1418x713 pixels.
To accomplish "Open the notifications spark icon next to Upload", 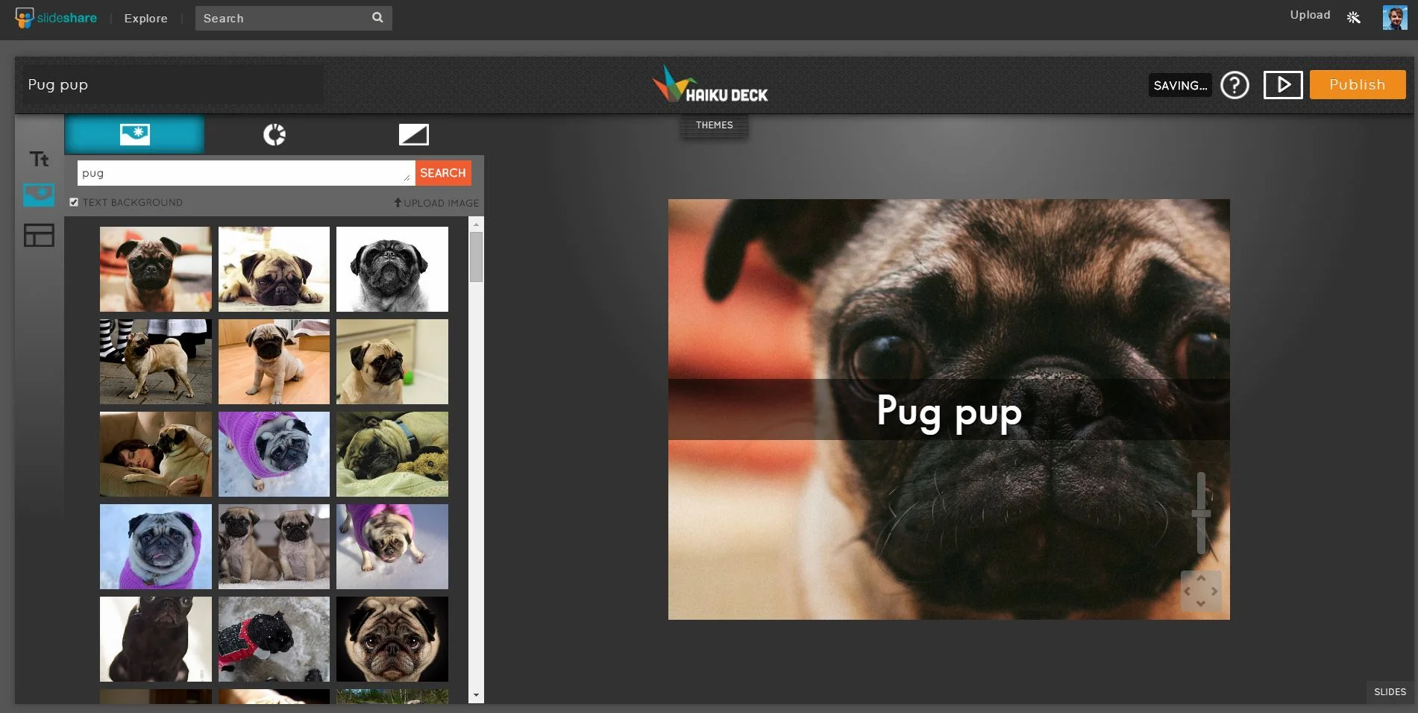I will click(1354, 17).
